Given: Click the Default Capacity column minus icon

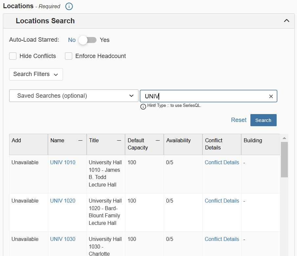Looking at the screenshot, I should click(158, 140).
